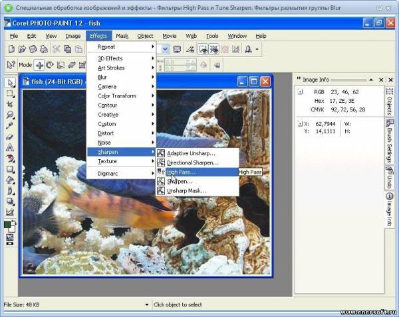The height and width of the screenshot is (317, 399).
Task: Open the status bar File Size dropdown arrow
Action: (x=147, y=304)
